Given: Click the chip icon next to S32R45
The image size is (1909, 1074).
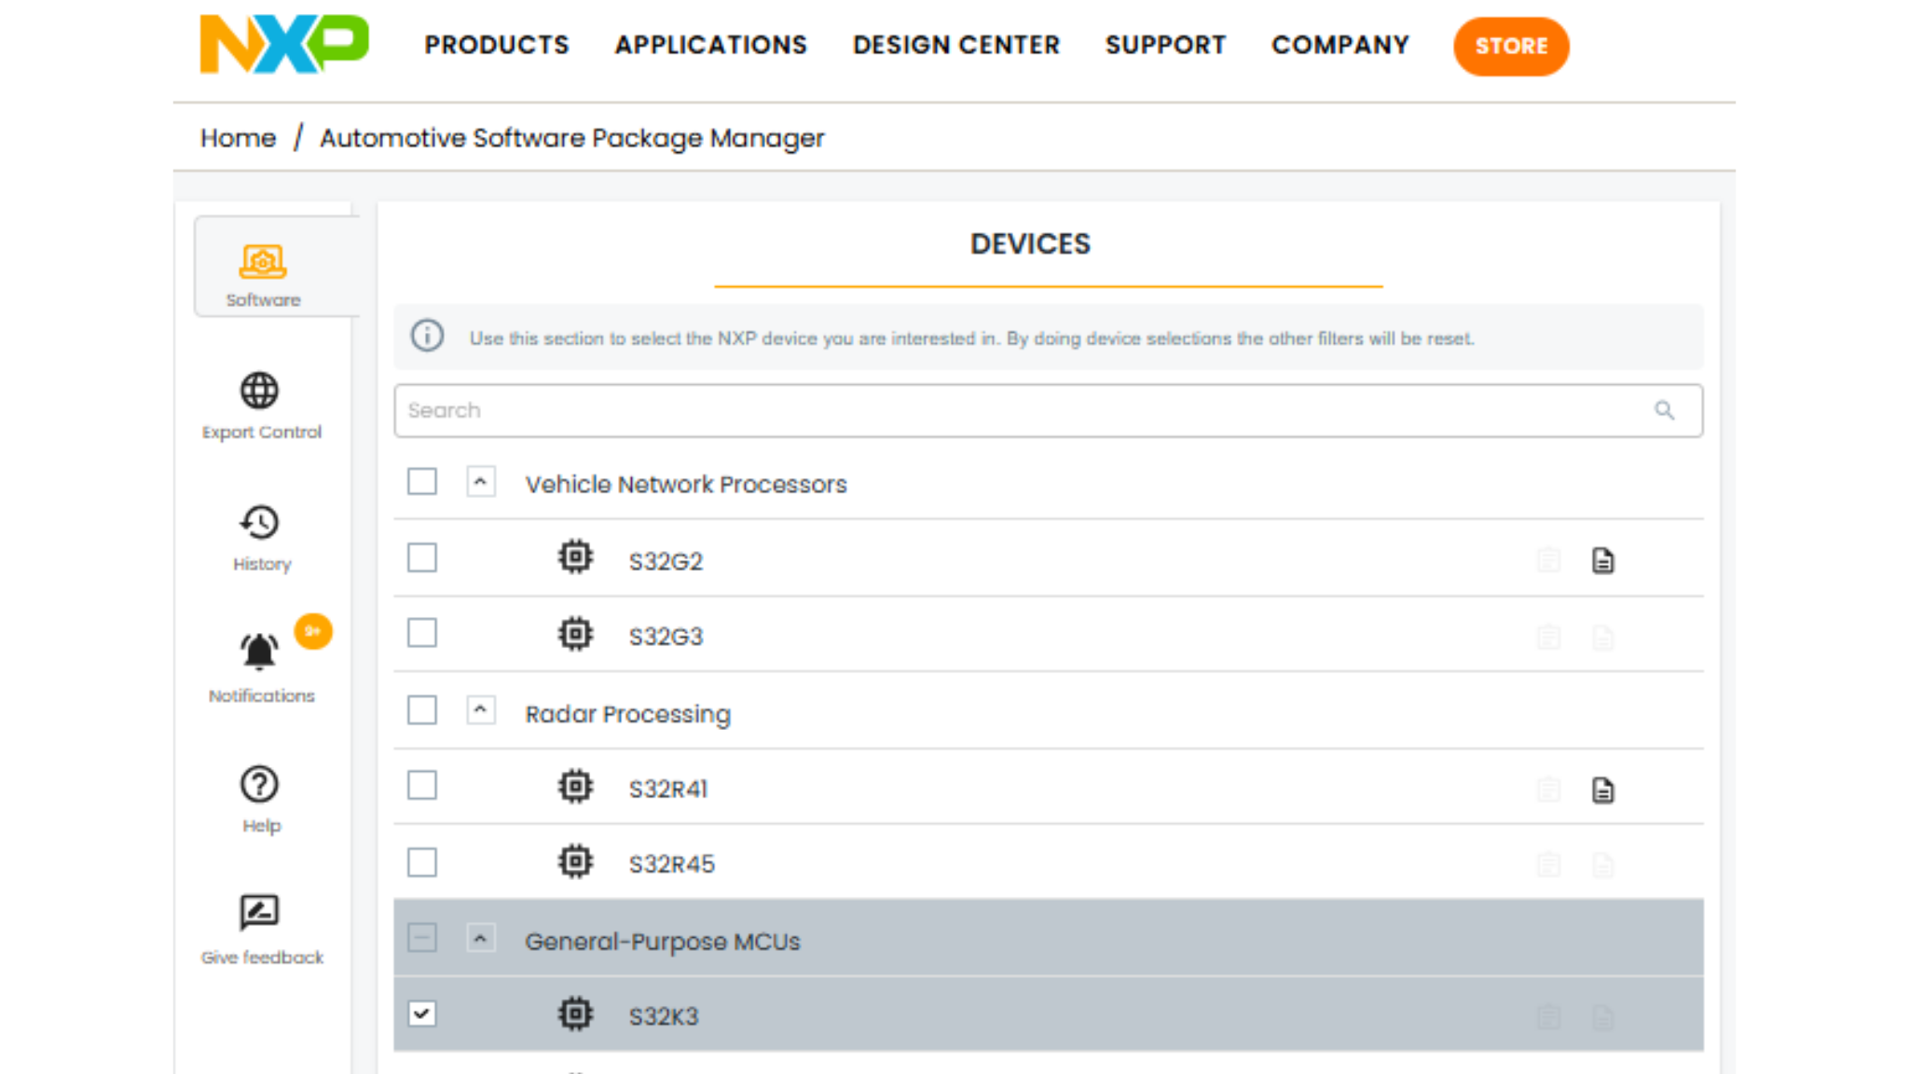Looking at the screenshot, I should pyautogui.click(x=575, y=861).
